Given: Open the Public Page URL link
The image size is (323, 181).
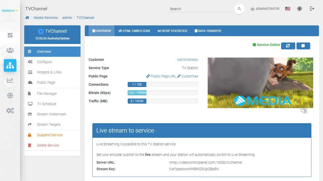Looking at the screenshot, I should click(161, 76).
